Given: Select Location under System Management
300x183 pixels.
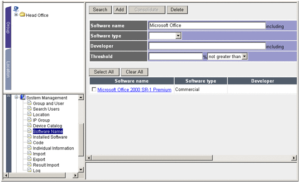Looking at the screenshot, I should (x=41, y=115).
